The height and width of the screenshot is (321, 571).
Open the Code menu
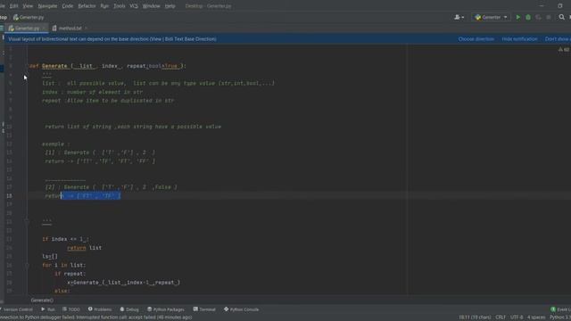point(68,6)
